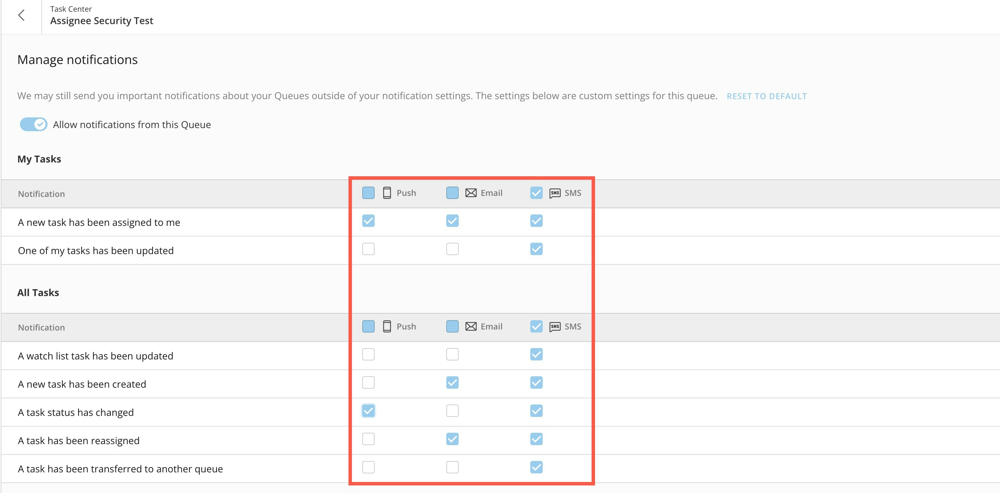Enable Push for task has been reassigned
This screenshot has width=1000, height=493.
tap(368, 439)
